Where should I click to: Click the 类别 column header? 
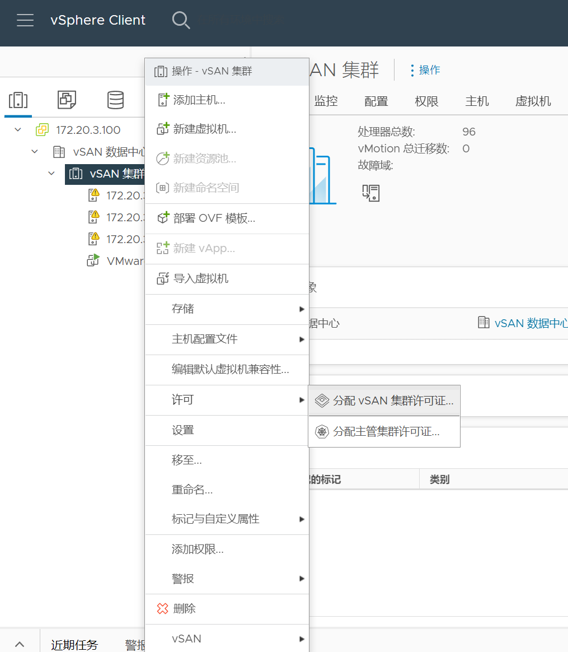[440, 479]
